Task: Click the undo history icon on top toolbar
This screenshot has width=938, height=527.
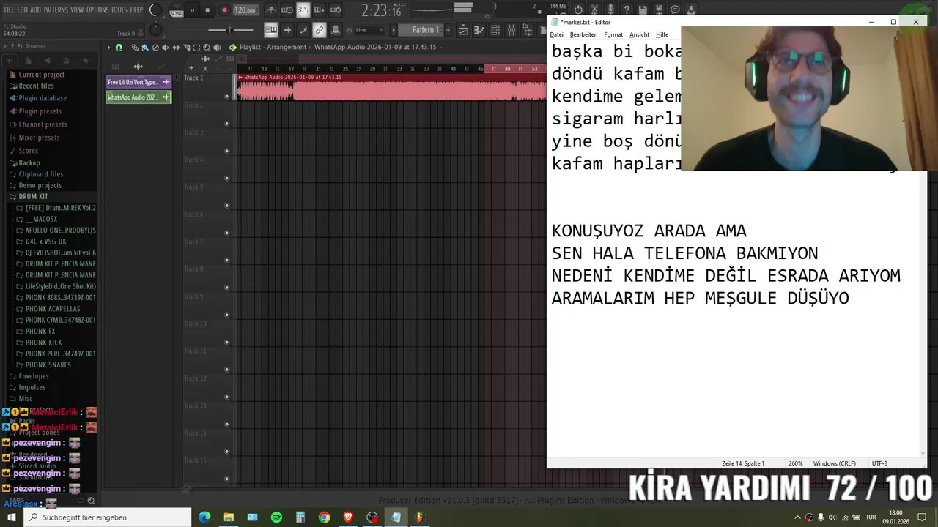Action: pyautogui.click(x=578, y=10)
